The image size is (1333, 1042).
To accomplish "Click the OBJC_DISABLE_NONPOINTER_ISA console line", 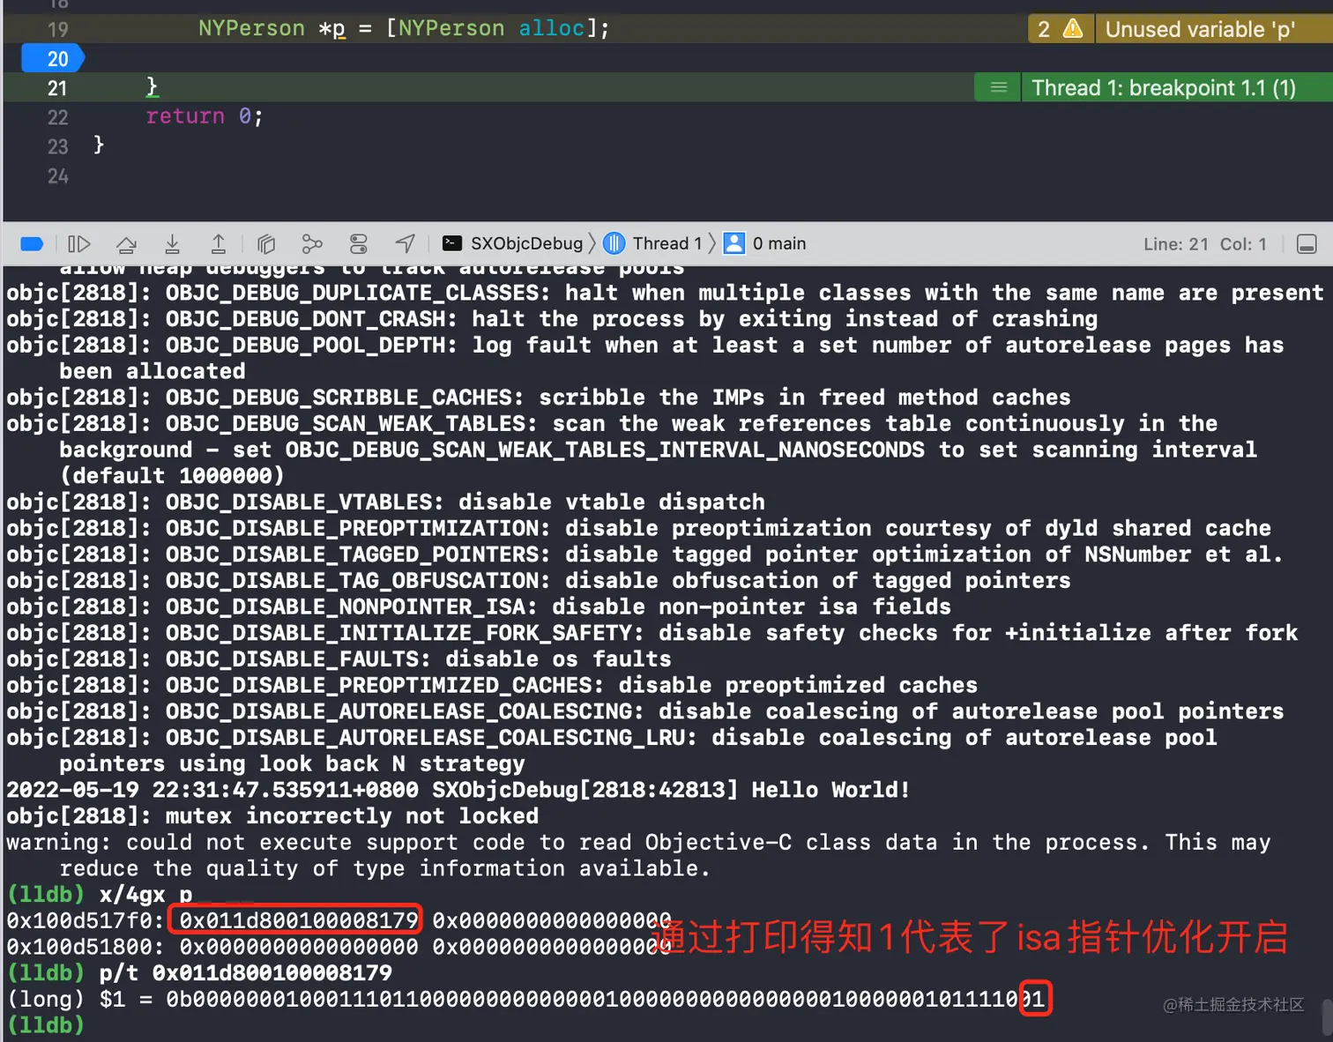I will (479, 607).
